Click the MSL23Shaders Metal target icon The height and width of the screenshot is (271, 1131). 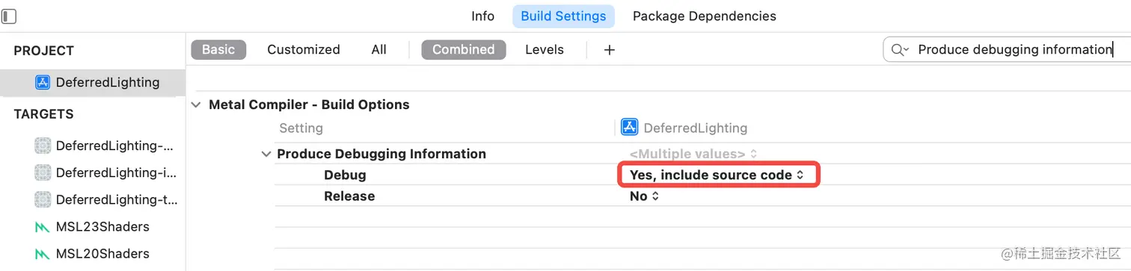pyautogui.click(x=42, y=226)
